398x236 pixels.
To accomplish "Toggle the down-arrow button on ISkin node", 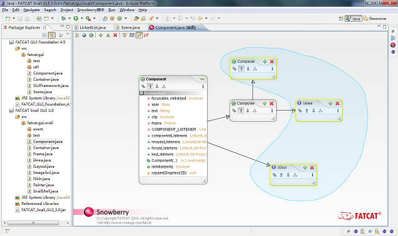I will click(x=288, y=175).
